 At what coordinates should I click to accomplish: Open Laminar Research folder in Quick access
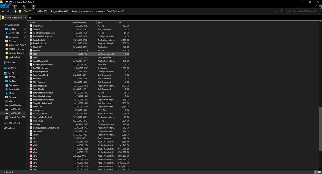click(x=16, y=53)
